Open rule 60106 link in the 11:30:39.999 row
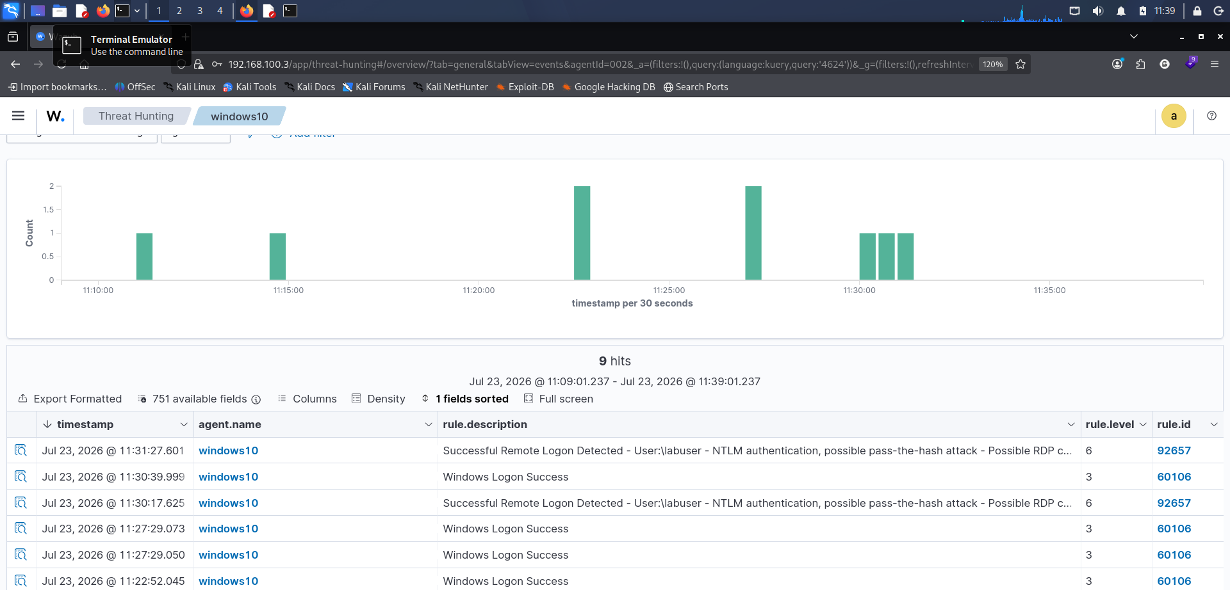The width and height of the screenshot is (1230, 590). [1174, 477]
